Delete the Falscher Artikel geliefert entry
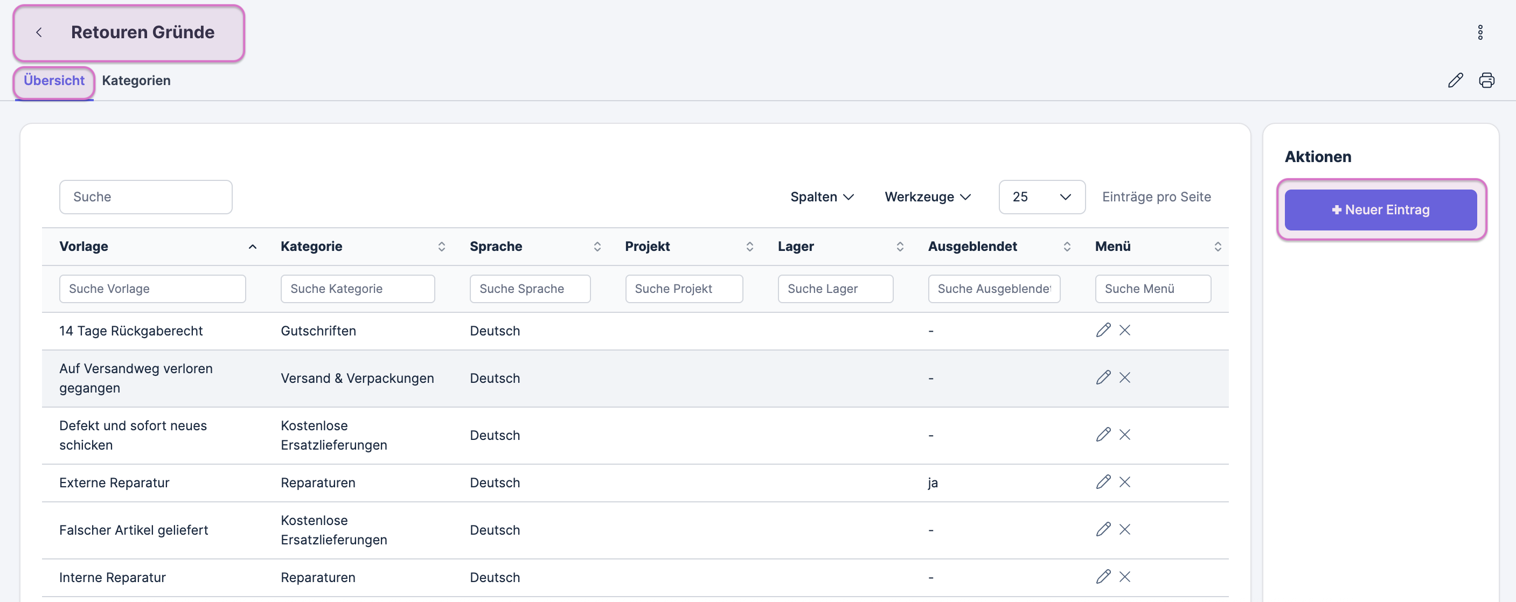 [x=1125, y=530]
